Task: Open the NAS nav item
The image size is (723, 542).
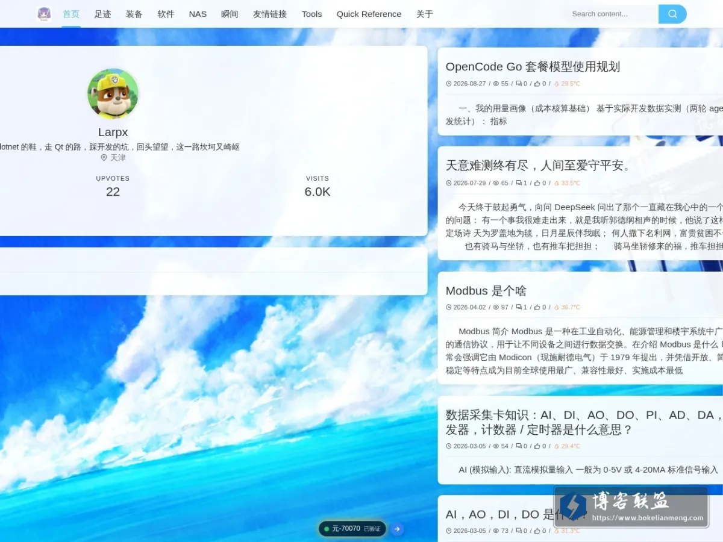Action: 198,14
